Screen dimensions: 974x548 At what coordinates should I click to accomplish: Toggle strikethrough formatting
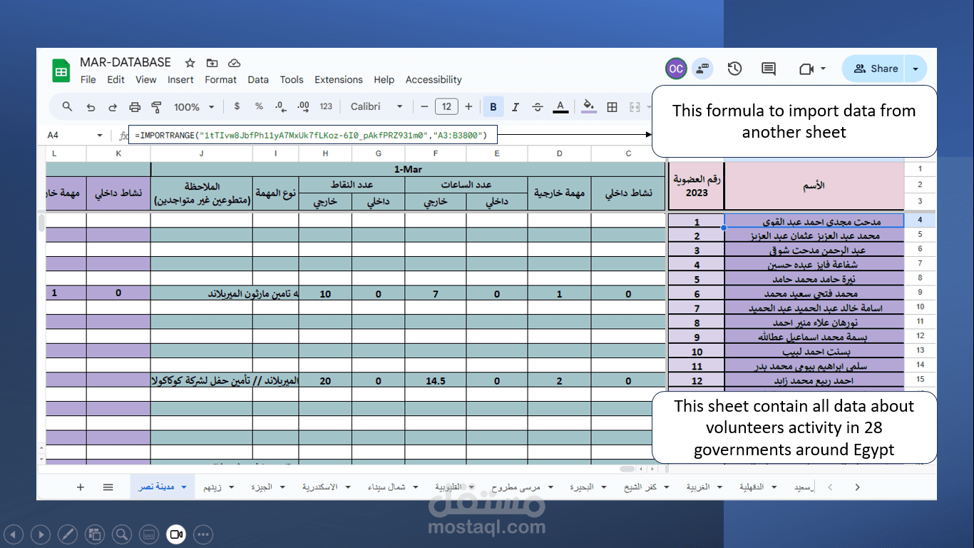pos(536,106)
